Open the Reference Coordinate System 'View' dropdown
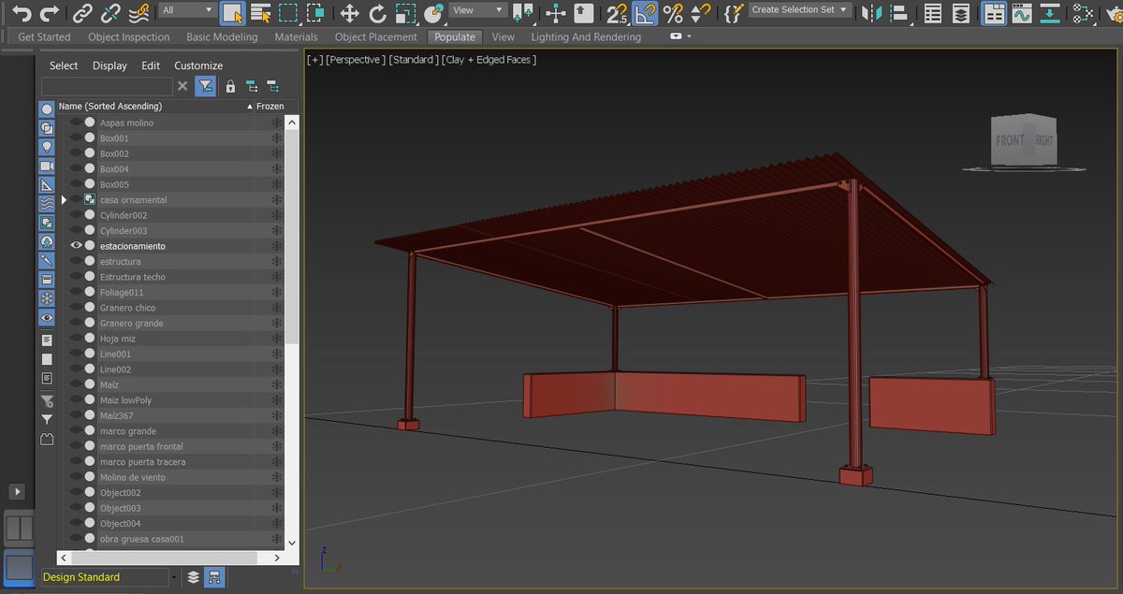The image size is (1123, 594). (x=478, y=10)
